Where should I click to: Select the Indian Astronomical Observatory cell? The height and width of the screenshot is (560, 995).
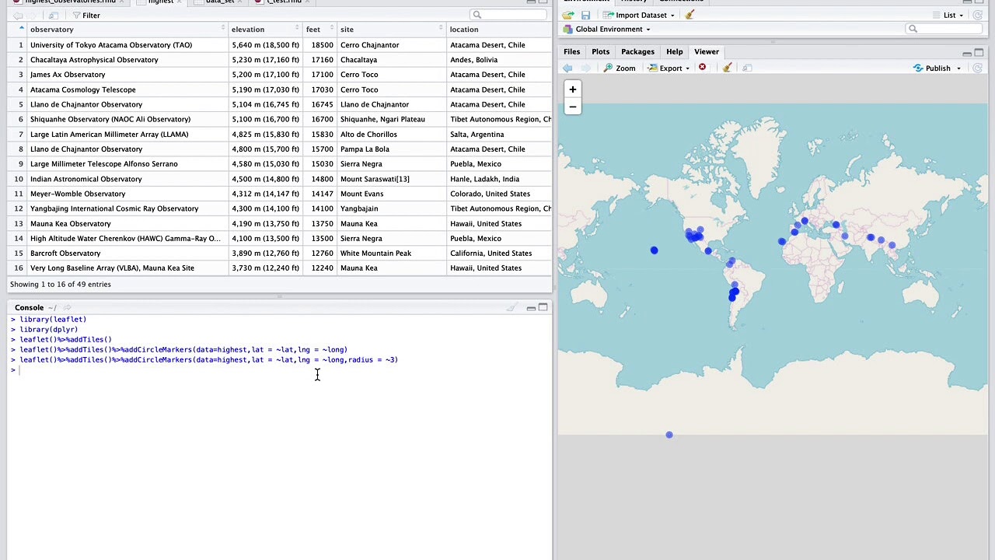pyautogui.click(x=127, y=179)
